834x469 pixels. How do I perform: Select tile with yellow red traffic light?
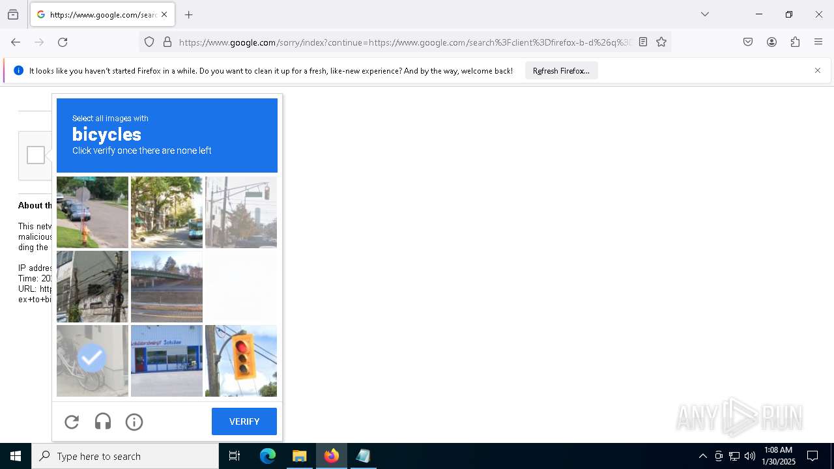pyautogui.click(x=241, y=361)
